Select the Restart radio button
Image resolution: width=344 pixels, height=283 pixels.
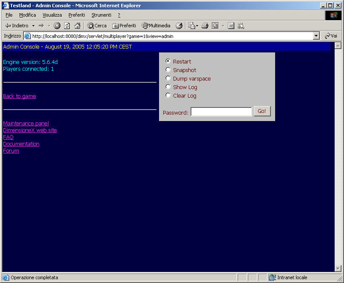[168, 61]
